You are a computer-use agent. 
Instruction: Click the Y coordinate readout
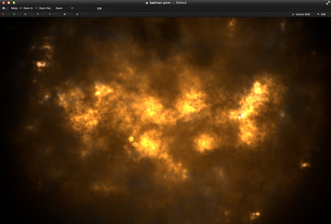click(x=53, y=14)
